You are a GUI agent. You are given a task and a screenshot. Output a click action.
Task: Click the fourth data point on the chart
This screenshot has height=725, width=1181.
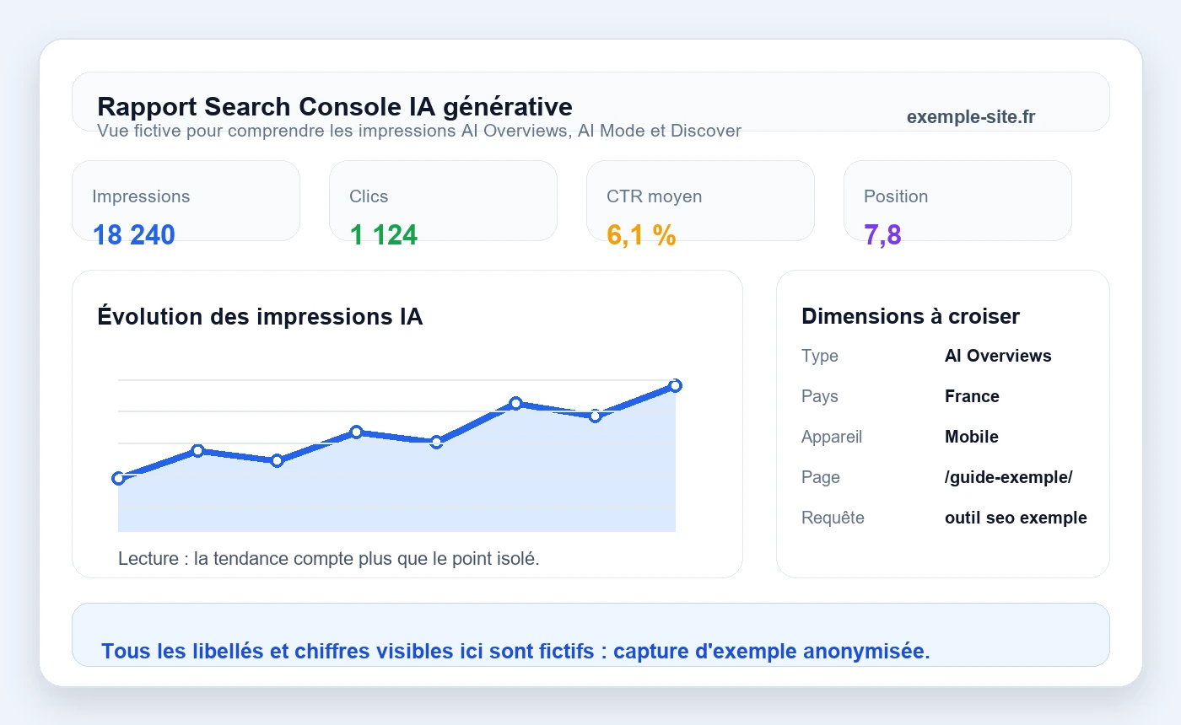click(356, 432)
